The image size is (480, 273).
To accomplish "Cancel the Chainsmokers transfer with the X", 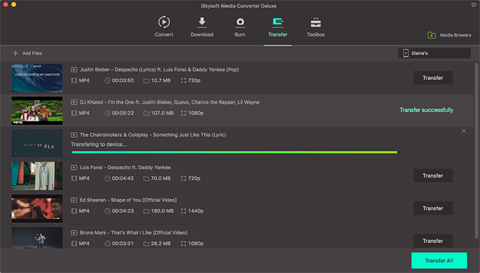I will click(x=464, y=131).
